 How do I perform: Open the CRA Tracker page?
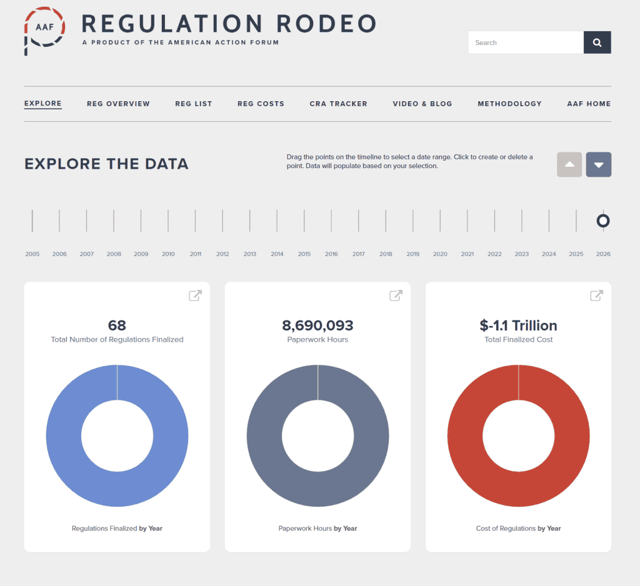(338, 104)
